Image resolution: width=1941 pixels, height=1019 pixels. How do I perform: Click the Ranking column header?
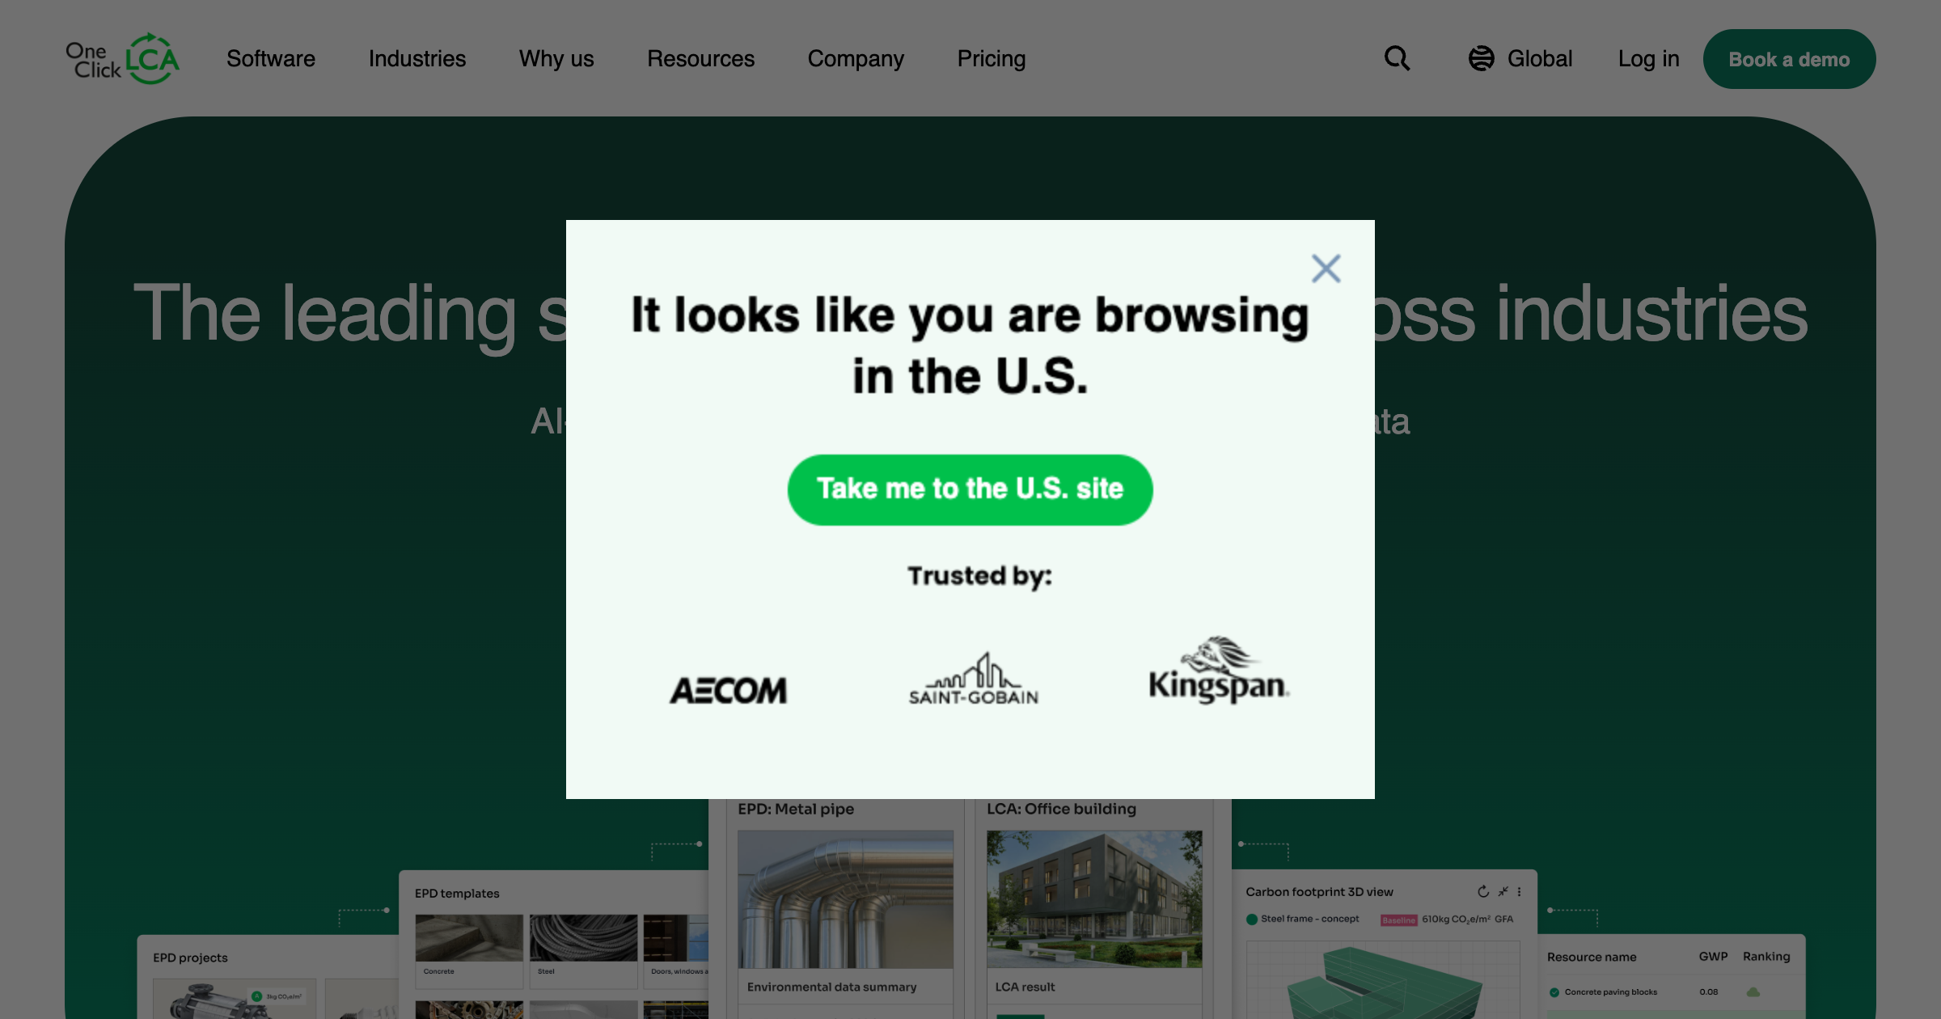[x=1766, y=957]
